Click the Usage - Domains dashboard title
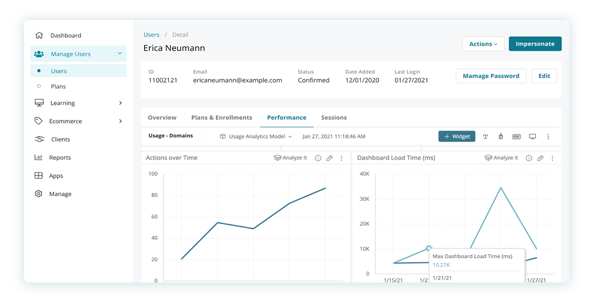602x301 pixels. (171, 136)
